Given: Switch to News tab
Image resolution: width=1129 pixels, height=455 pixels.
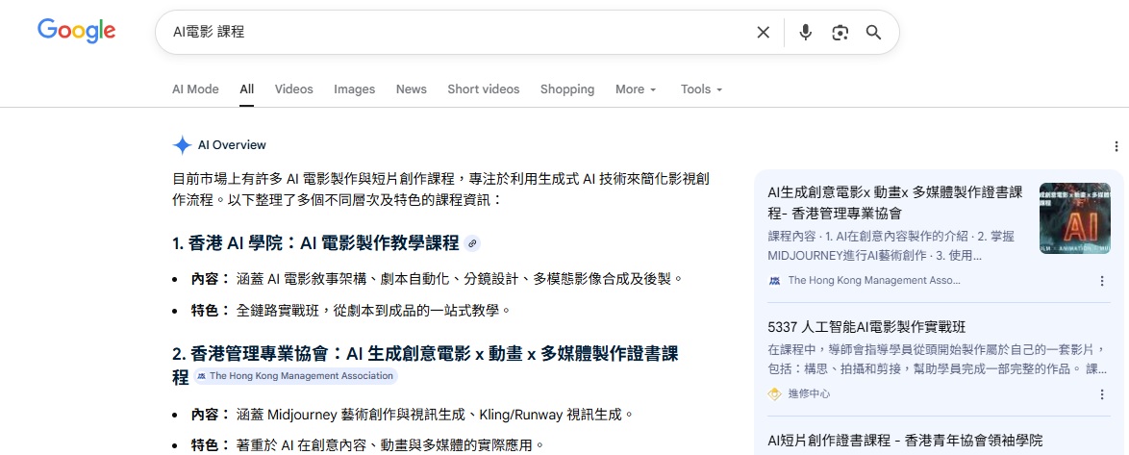Looking at the screenshot, I should [x=412, y=89].
